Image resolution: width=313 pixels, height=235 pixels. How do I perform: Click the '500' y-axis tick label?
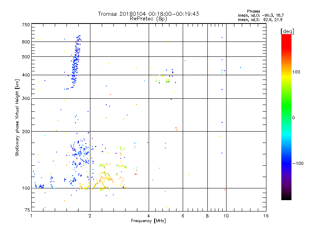coord(26,57)
